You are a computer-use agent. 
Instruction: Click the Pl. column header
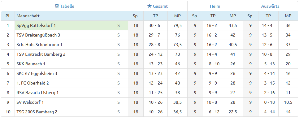pos(8,16)
